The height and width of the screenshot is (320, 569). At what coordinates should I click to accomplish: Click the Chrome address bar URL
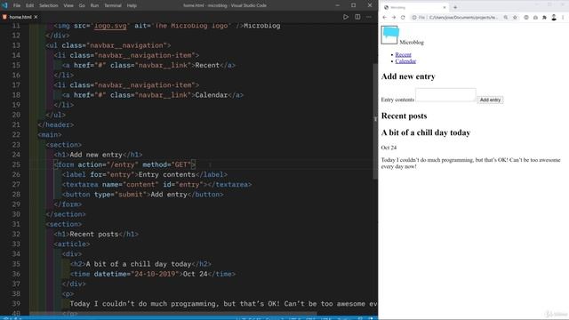click(462, 18)
